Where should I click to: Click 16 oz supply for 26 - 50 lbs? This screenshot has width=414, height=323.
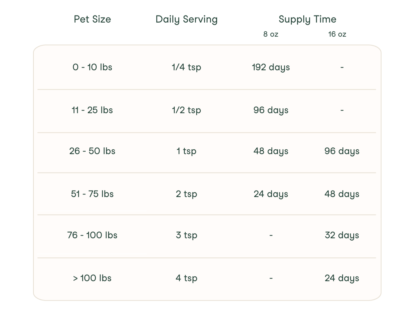click(342, 151)
